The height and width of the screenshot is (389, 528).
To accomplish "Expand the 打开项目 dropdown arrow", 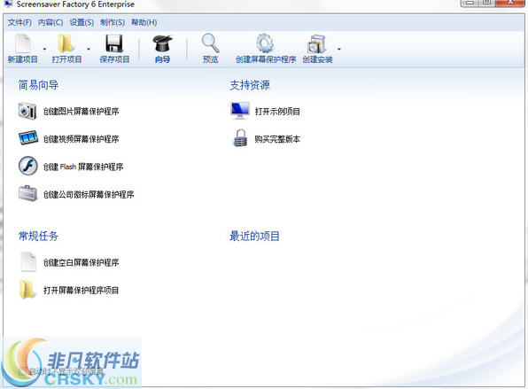I will click(x=89, y=49).
